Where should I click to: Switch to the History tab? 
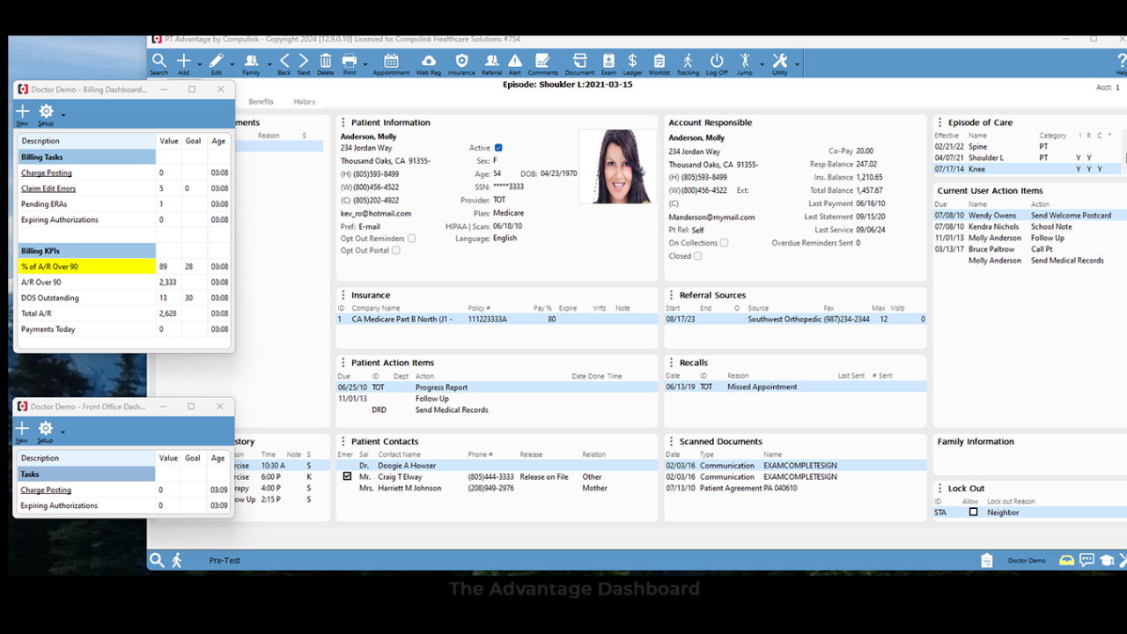pyautogui.click(x=305, y=101)
